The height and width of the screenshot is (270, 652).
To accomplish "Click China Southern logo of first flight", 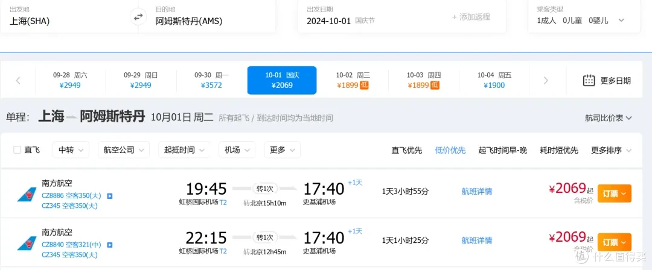I will (27, 195).
